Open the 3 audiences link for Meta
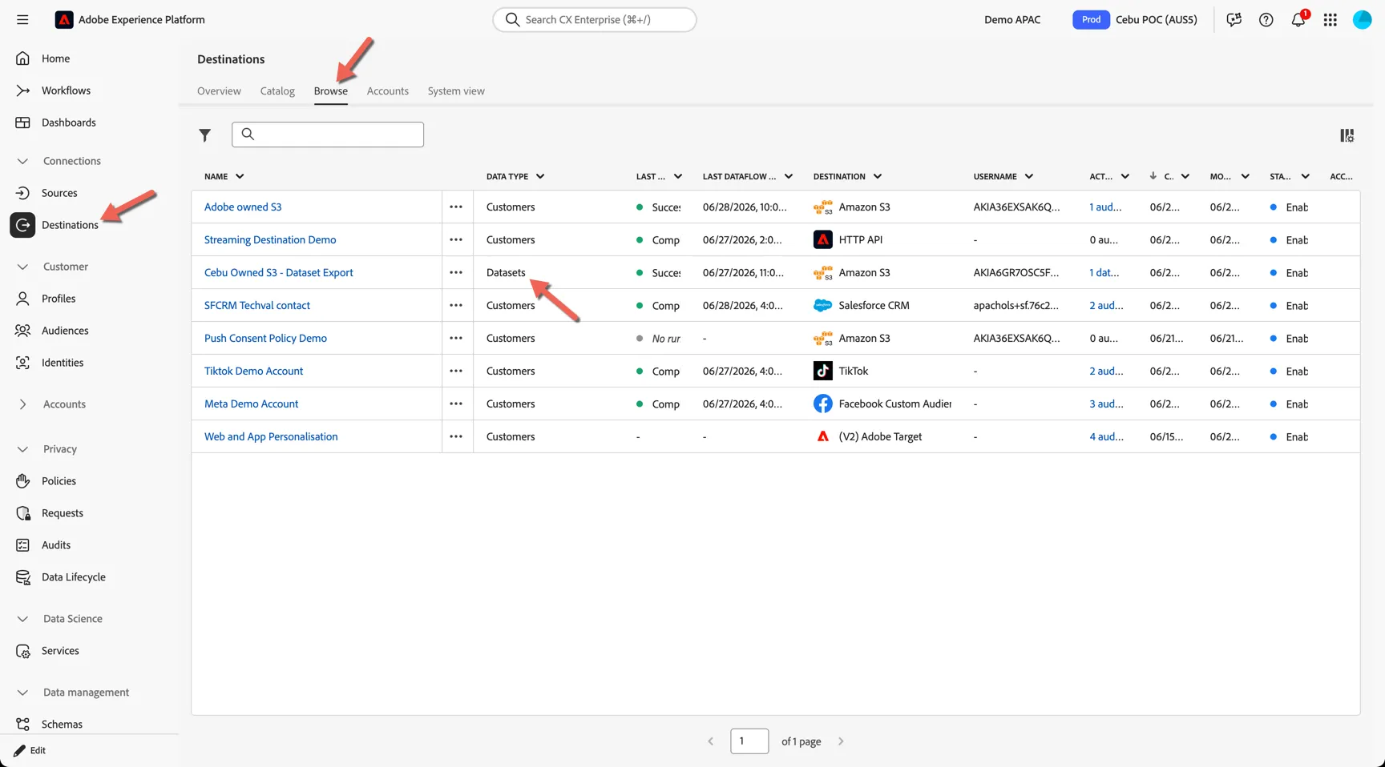Viewport: 1385px width, 767px height. [x=1106, y=404]
